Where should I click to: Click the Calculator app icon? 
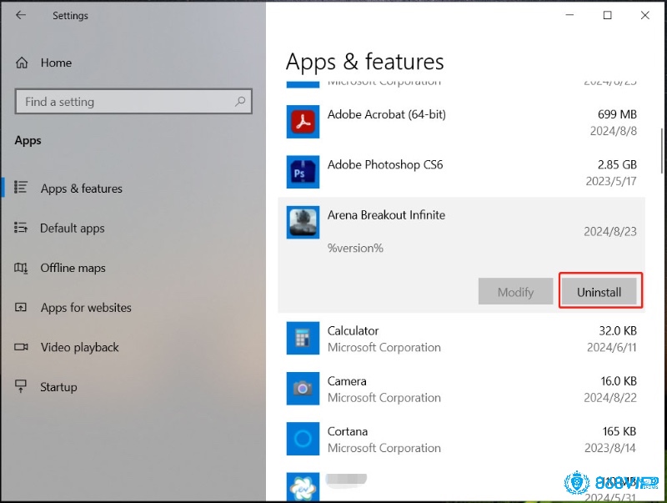pyautogui.click(x=302, y=339)
